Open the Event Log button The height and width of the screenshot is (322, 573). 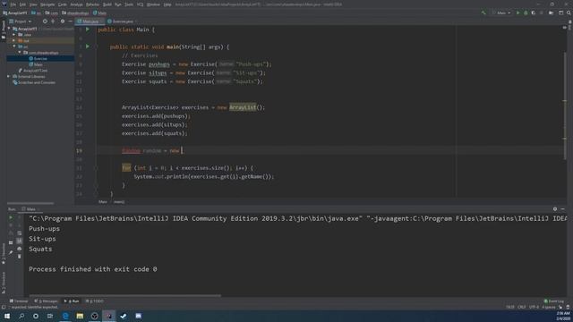[x=554, y=301]
